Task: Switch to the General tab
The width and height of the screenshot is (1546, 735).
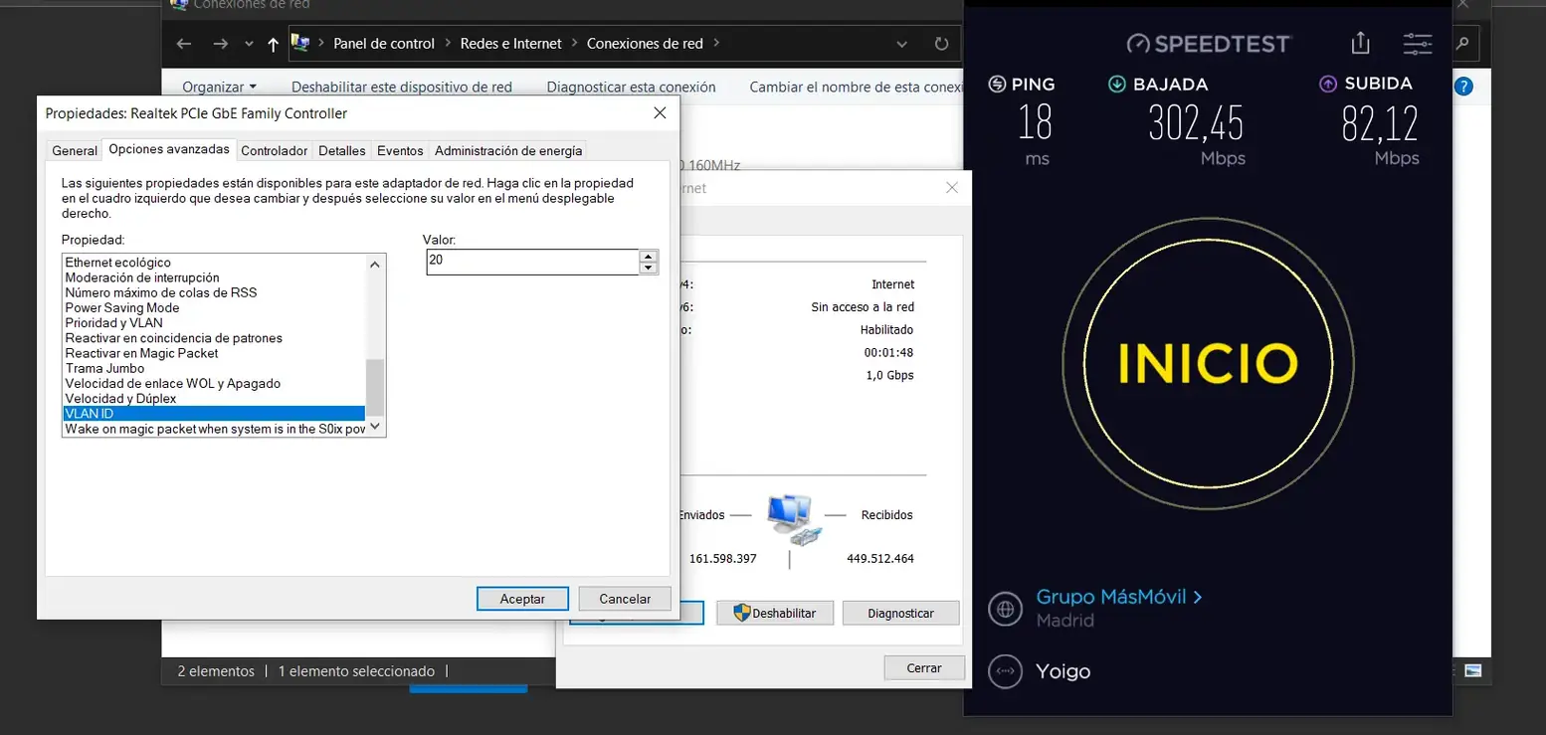Action: pos(75,150)
